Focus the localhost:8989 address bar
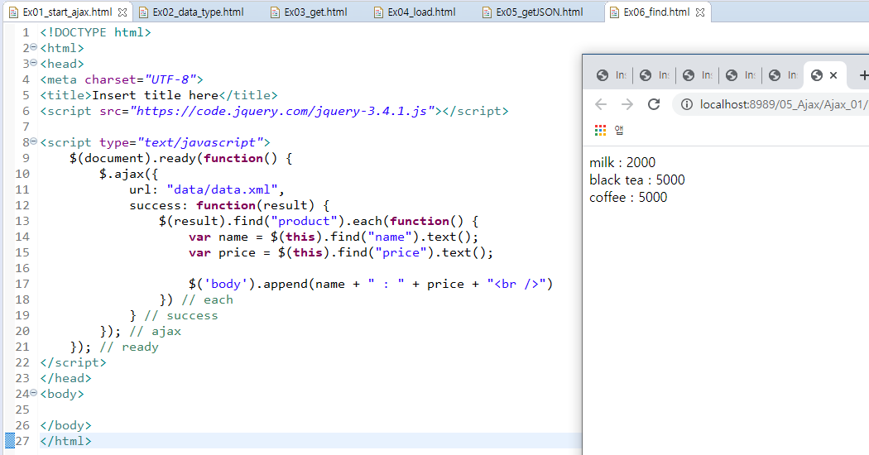Viewport: 869px width, 455px height. coord(781,104)
